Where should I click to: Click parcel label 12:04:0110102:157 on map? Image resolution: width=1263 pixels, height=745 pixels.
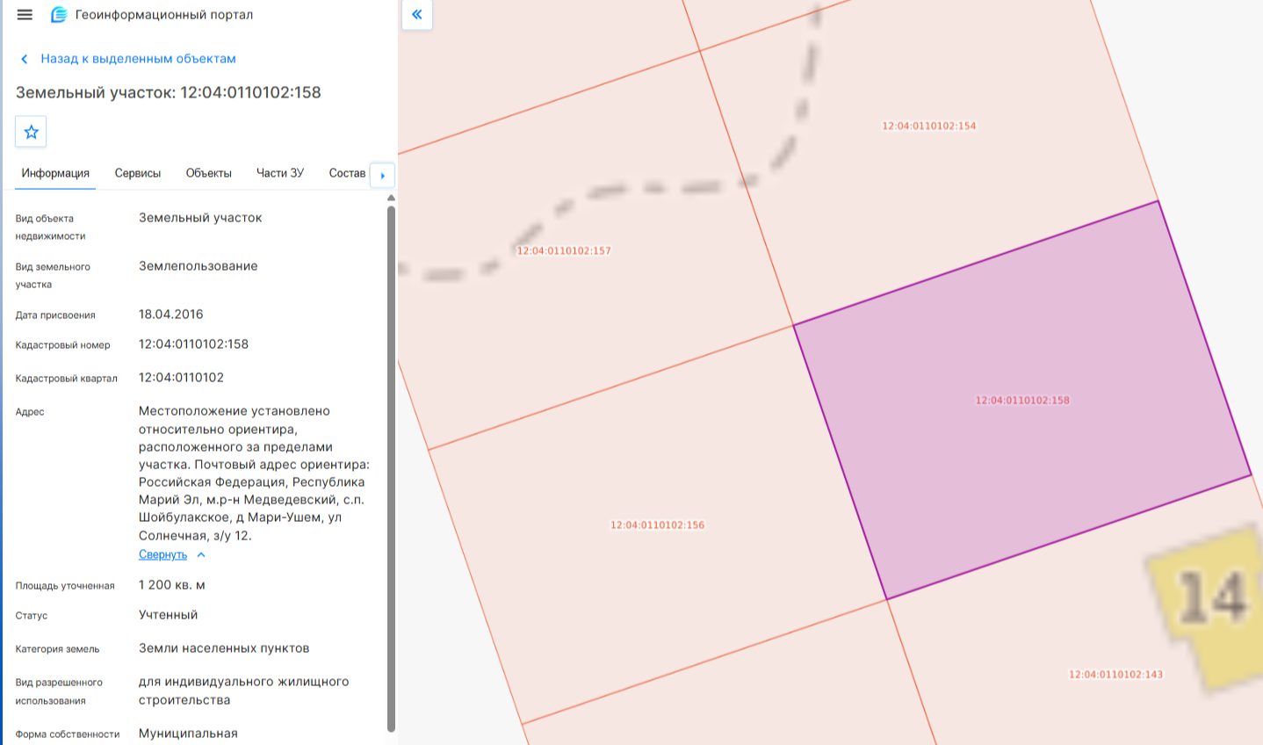[x=564, y=250]
